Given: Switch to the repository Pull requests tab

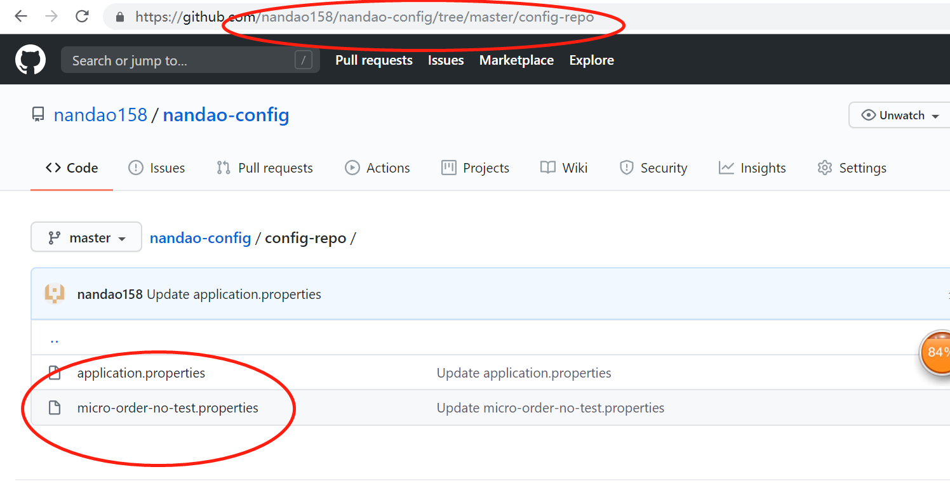Looking at the screenshot, I should (265, 168).
